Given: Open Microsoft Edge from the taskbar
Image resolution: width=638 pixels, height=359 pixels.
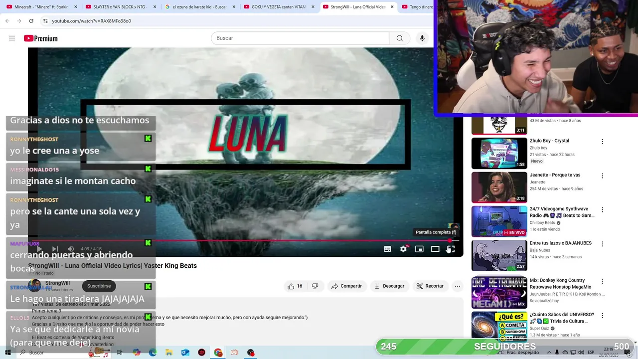Looking at the screenshot, I should click(x=153, y=353).
